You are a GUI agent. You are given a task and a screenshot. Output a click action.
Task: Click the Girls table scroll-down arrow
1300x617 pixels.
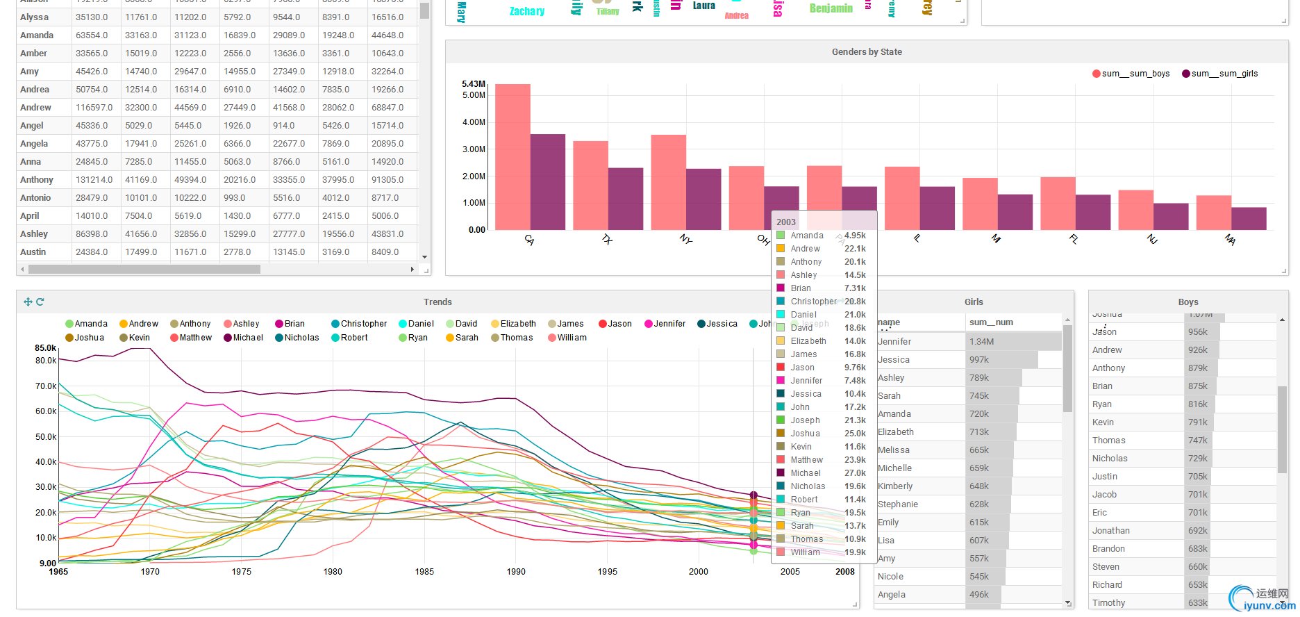click(1068, 603)
